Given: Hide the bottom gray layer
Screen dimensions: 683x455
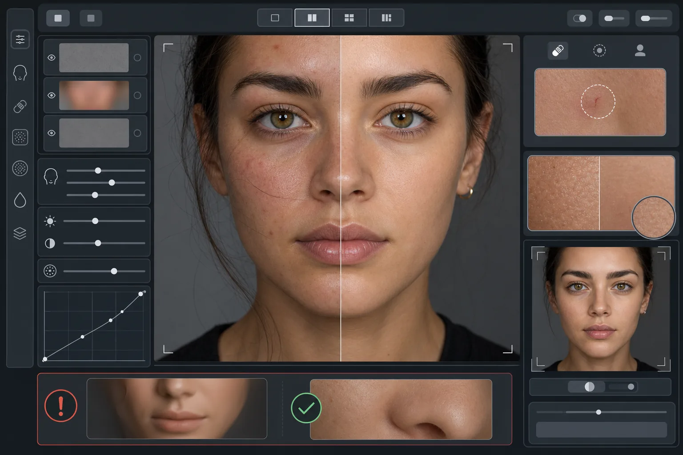Looking at the screenshot, I should click(x=52, y=133).
